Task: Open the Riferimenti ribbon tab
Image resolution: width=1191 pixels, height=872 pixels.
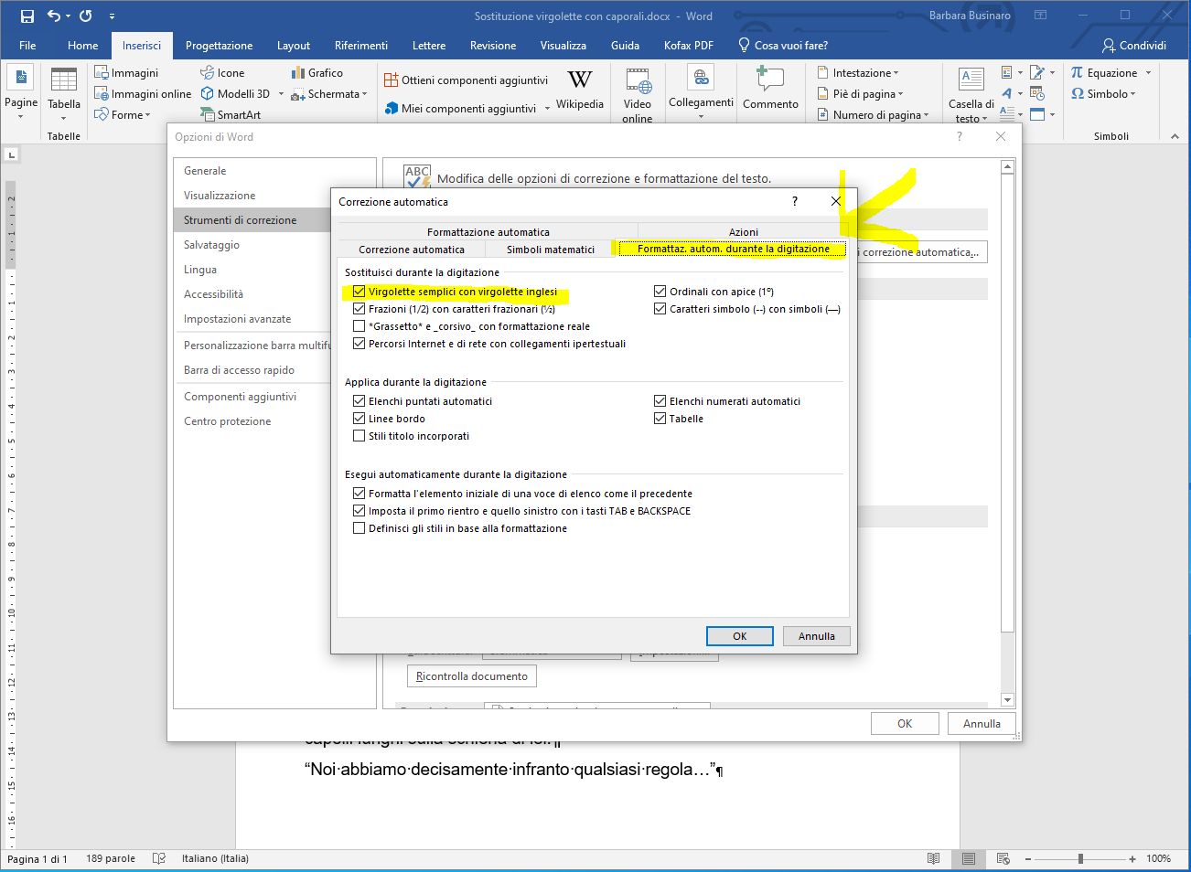Action: click(x=360, y=46)
